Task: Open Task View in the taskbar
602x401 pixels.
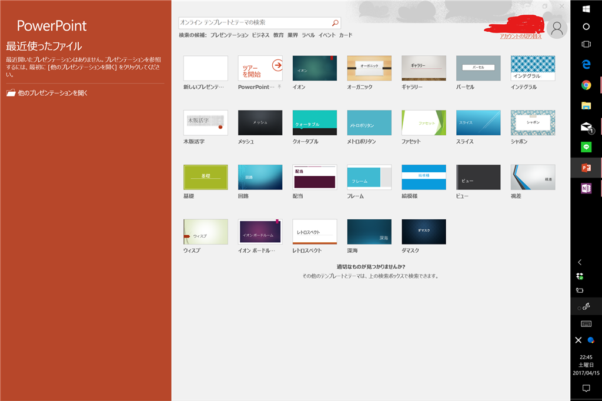Action: click(586, 44)
